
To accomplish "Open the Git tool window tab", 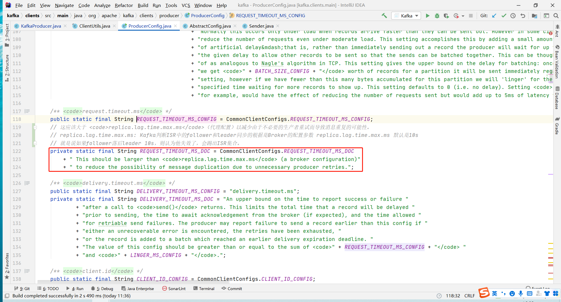I will pyautogui.click(x=22, y=289).
